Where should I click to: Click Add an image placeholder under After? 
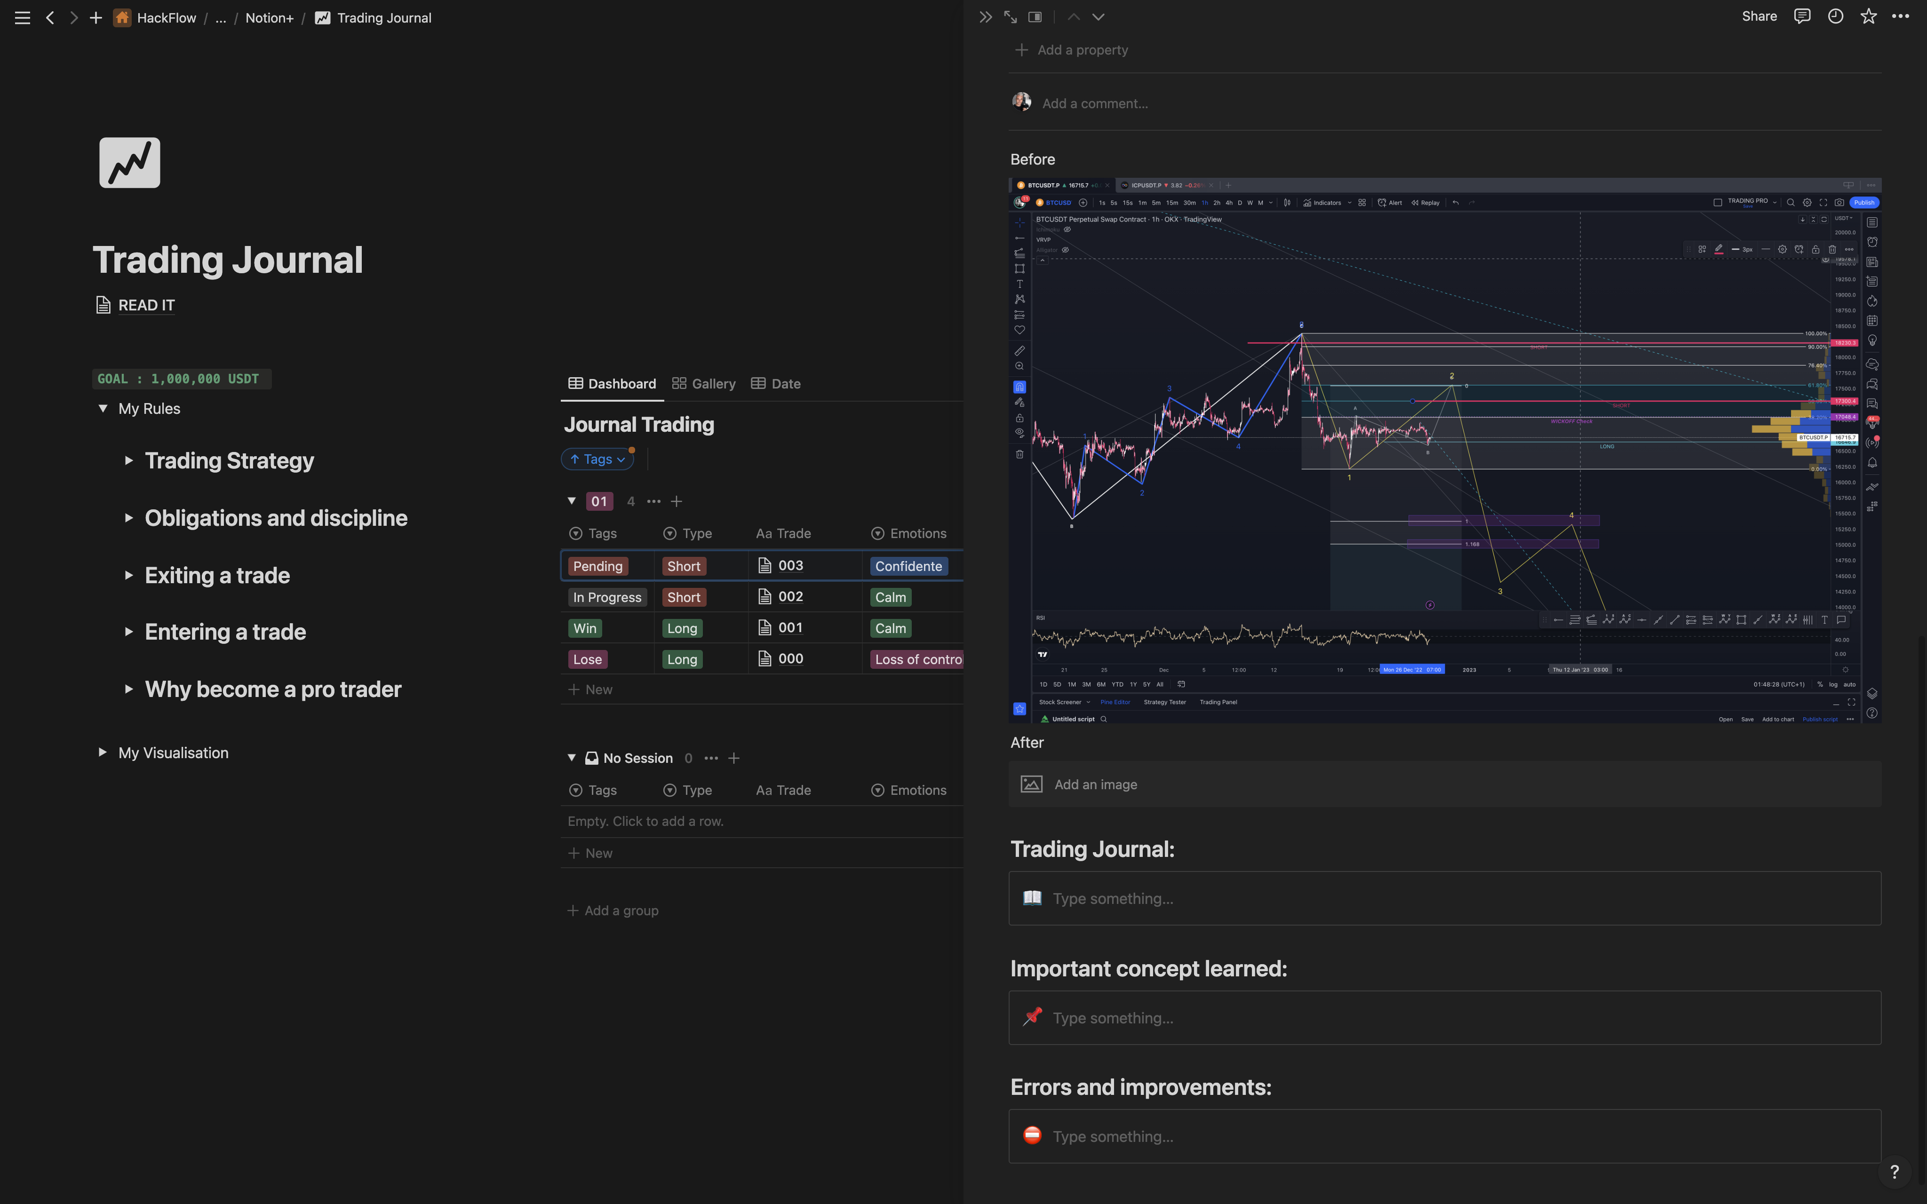point(1444,784)
